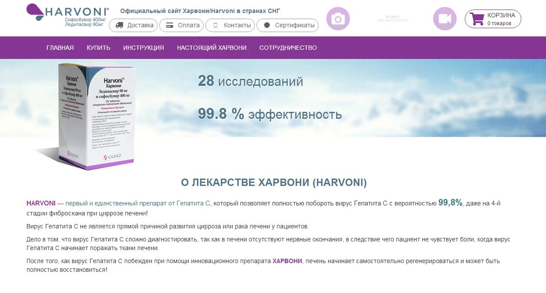Click the heading 'О ЛЕКАРСТВЕ ХАРВОНИ (HARVONI)'
The image size is (546, 293).
274,182
